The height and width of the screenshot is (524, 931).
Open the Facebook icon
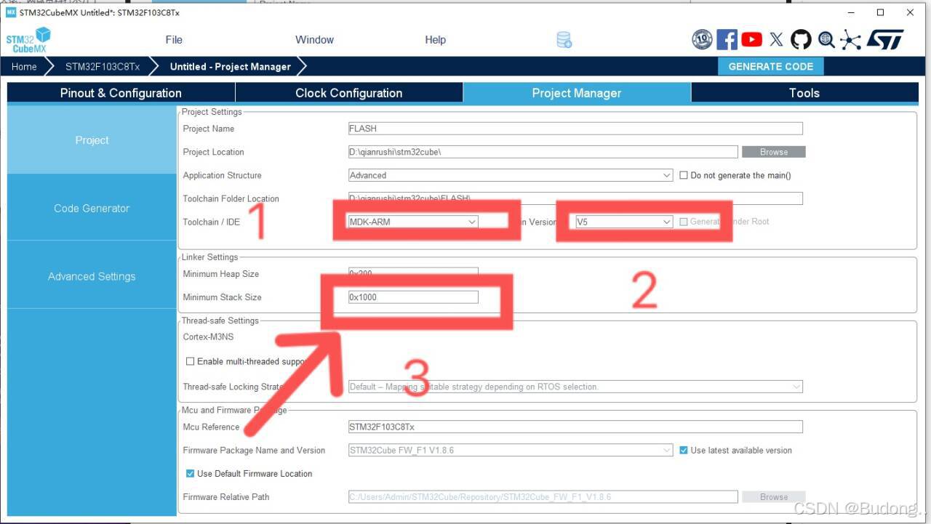click(x=727, y=39)
